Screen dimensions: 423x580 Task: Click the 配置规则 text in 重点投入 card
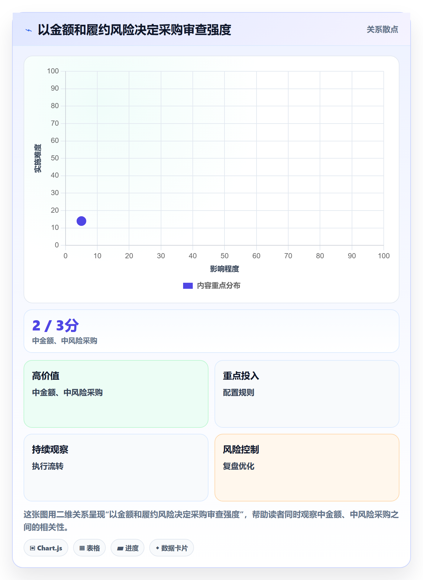click(x=239, y=392)
